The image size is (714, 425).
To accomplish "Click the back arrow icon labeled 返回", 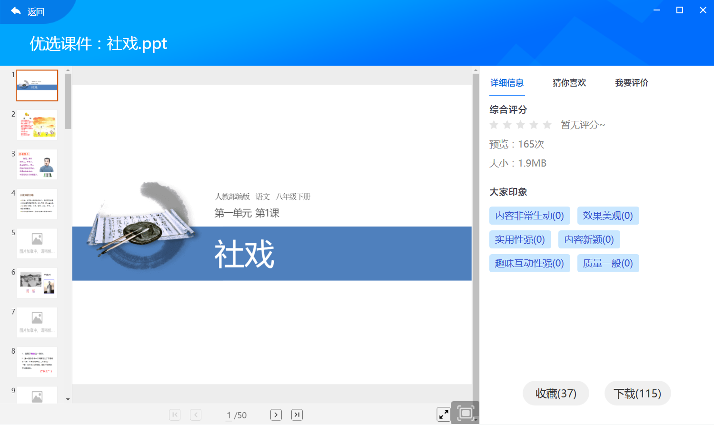I will (x=16, y=11).
